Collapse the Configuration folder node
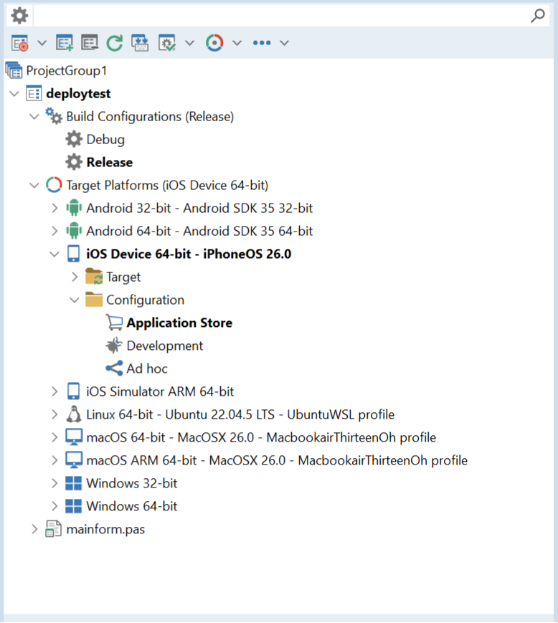 click(75, 300)
